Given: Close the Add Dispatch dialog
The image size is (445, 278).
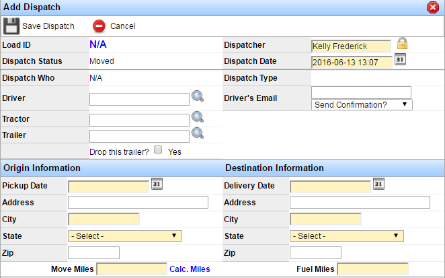Looking at the screenshot, I should click(433, 7).
